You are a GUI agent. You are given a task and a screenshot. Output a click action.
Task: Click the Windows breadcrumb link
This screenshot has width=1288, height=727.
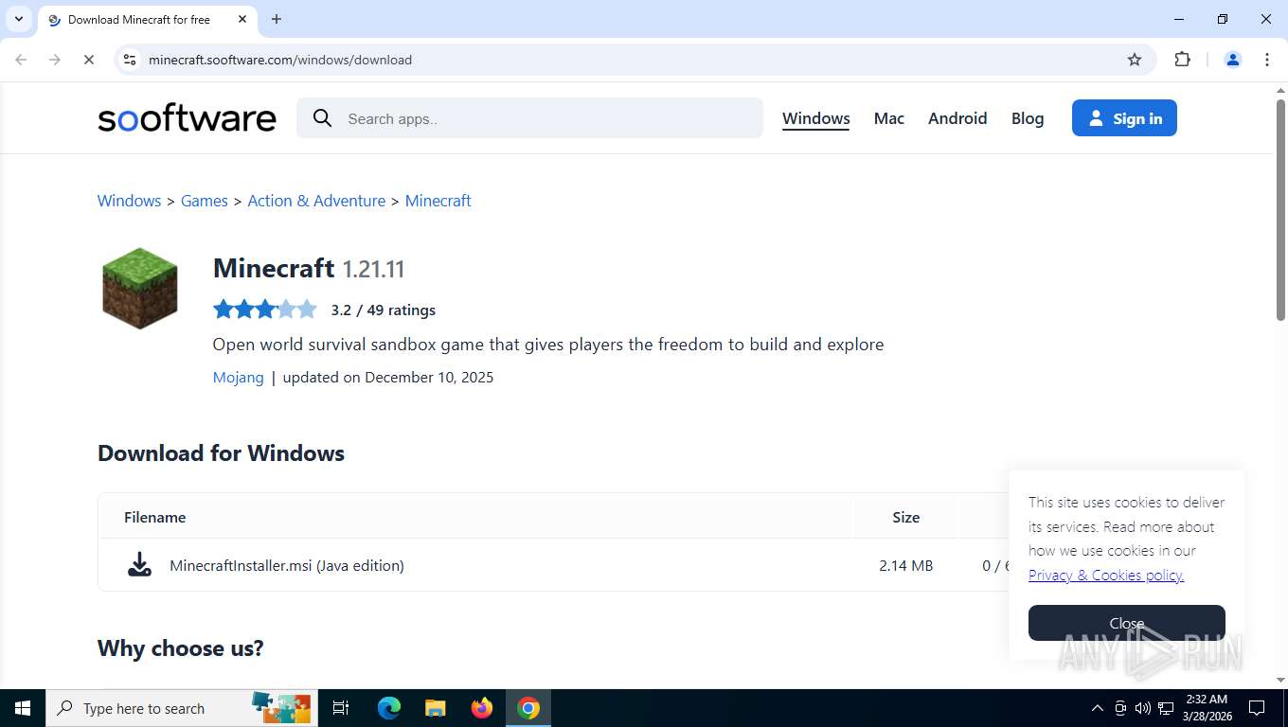(129, 201)
